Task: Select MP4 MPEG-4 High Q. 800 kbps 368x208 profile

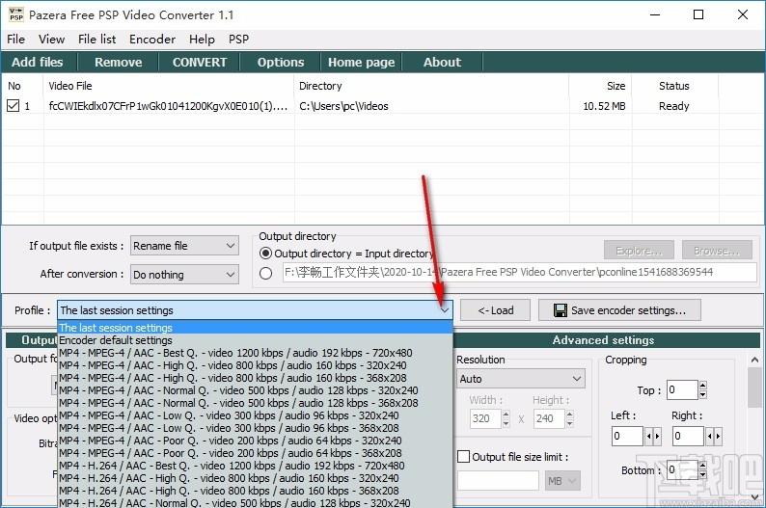Action: pyautogui.click(x=255, y=378)
